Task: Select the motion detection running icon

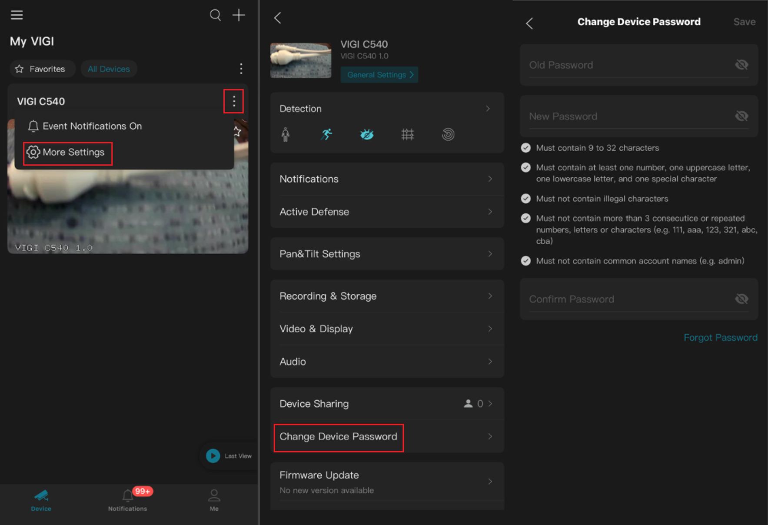Action: [326, 134]
